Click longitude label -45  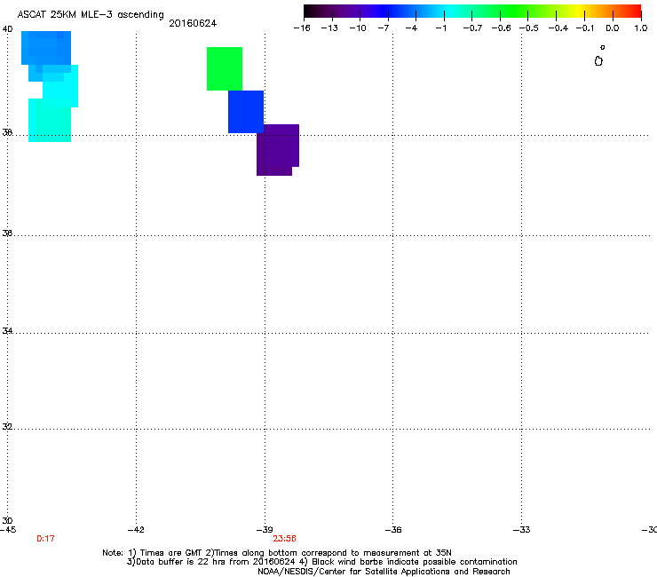point(8,530)
